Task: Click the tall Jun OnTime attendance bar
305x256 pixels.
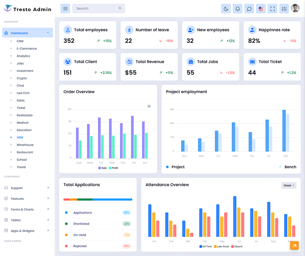Action: tap(235, 216)
